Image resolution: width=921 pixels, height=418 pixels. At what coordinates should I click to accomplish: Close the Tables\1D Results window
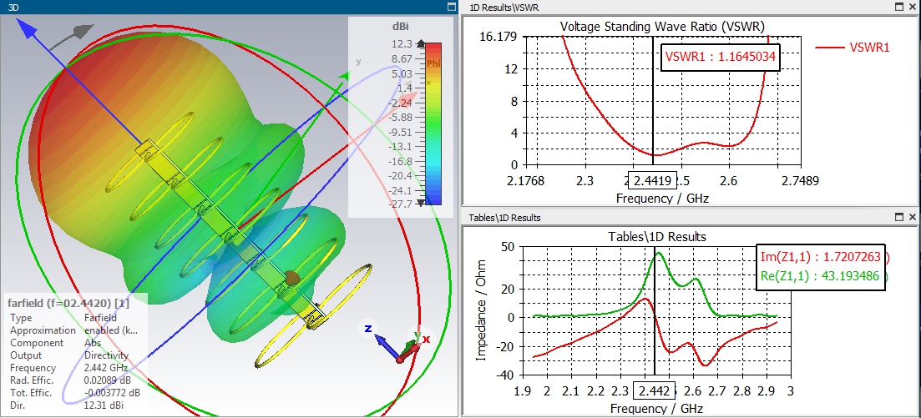coord(912,217)
